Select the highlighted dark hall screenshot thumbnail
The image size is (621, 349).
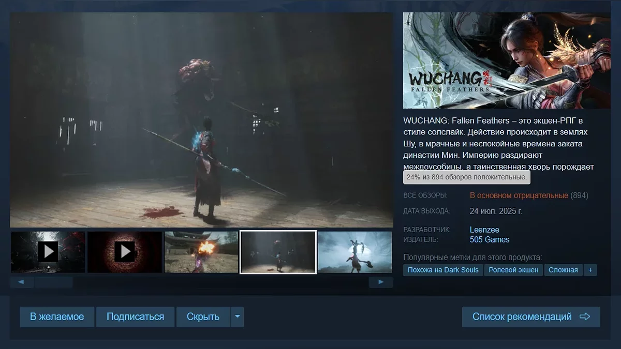pyautogui.click(x=278, y=252)
